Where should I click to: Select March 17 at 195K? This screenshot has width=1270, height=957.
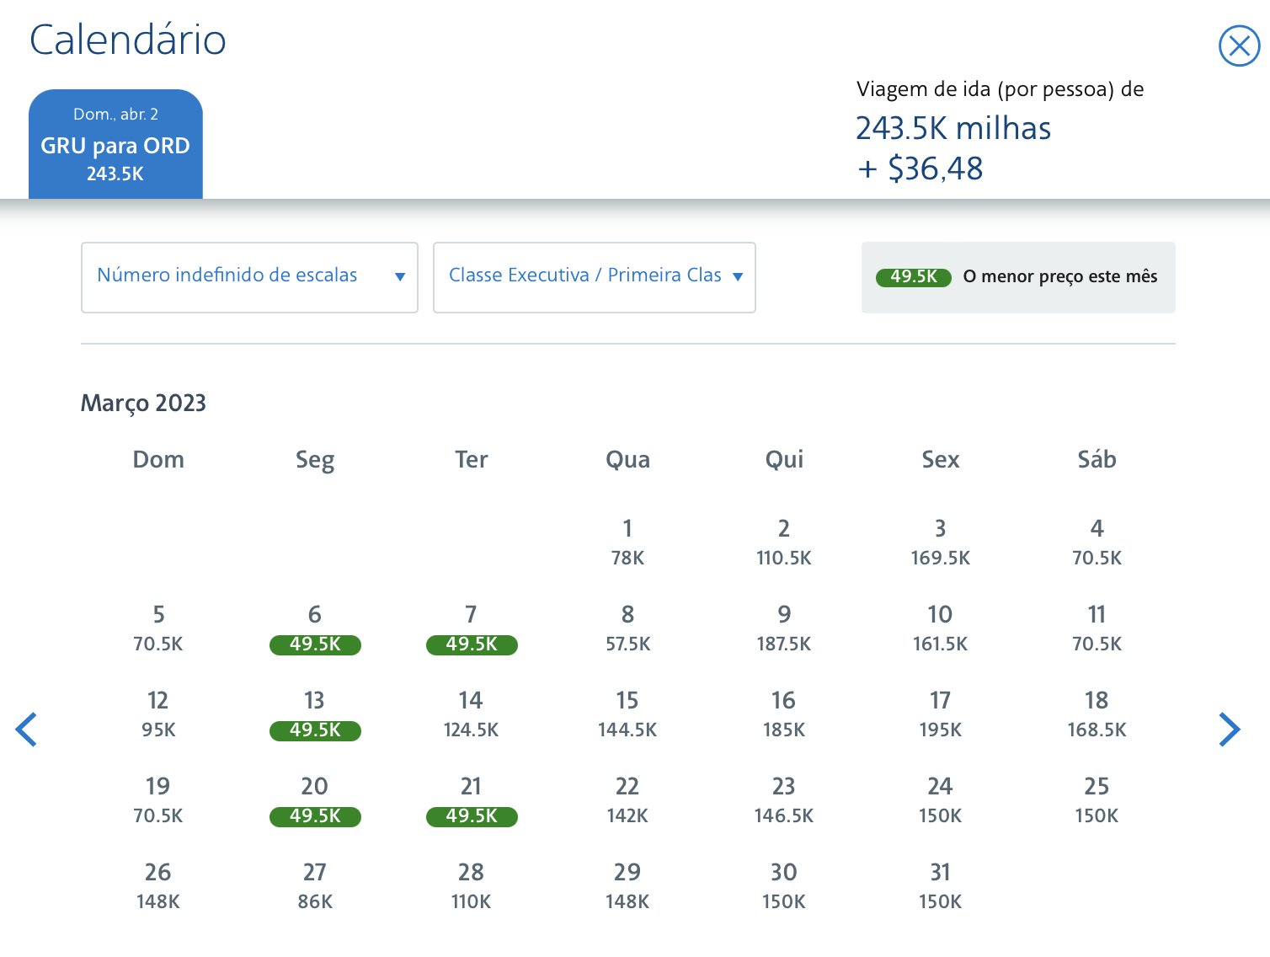[940, 714]
